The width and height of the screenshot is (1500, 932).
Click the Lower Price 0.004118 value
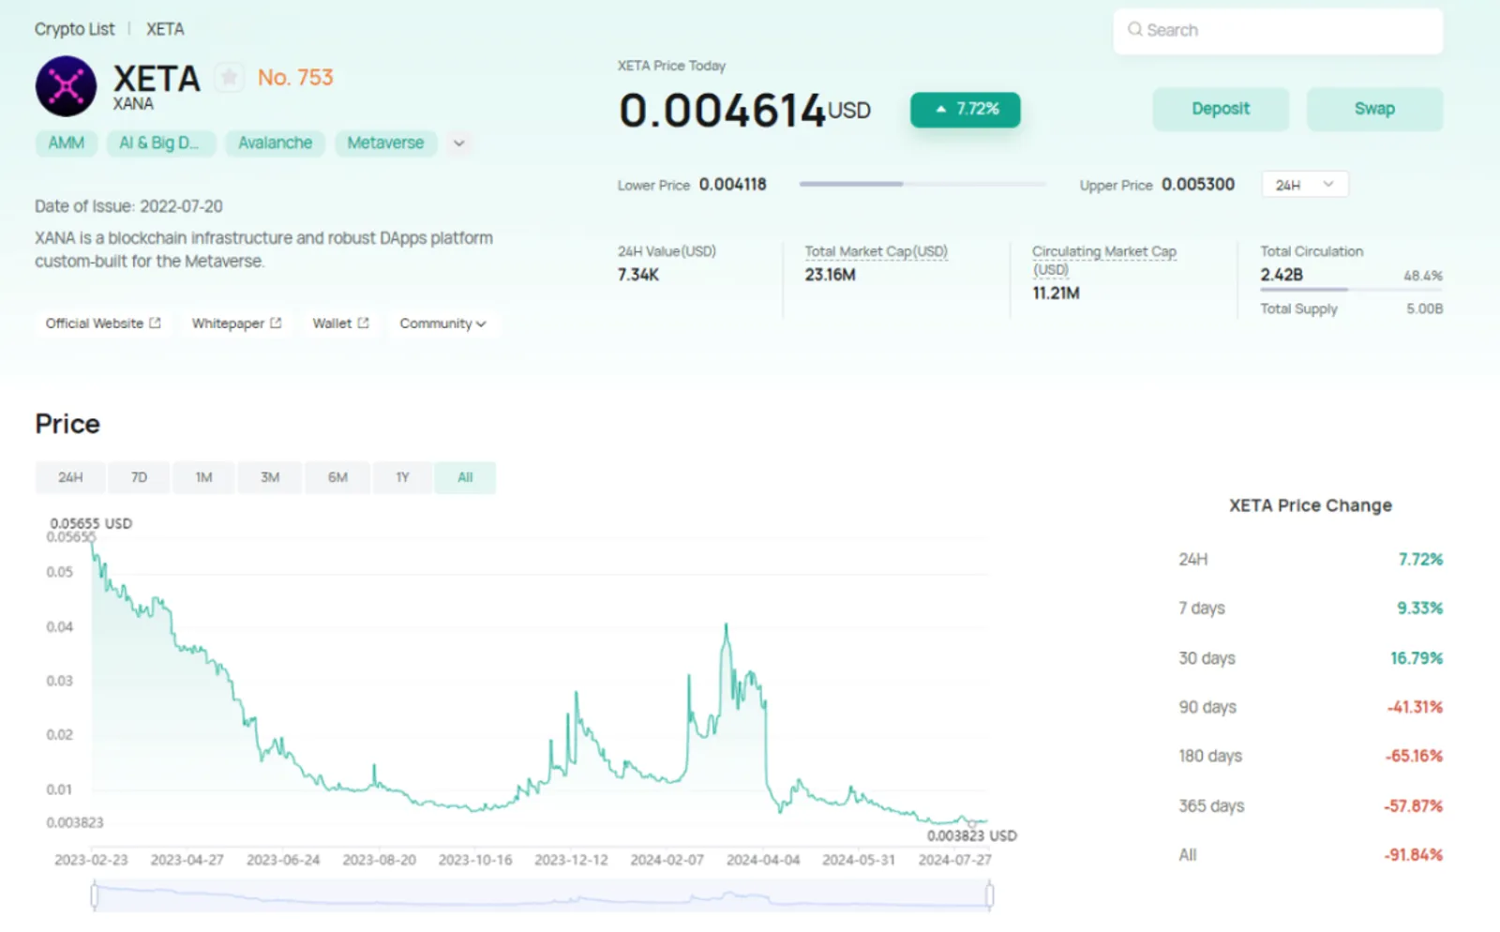pos(732,185)
